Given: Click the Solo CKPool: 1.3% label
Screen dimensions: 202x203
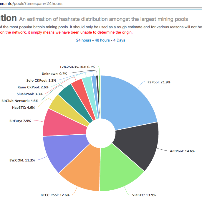Looking at the screenshot, I should [41, 80].
